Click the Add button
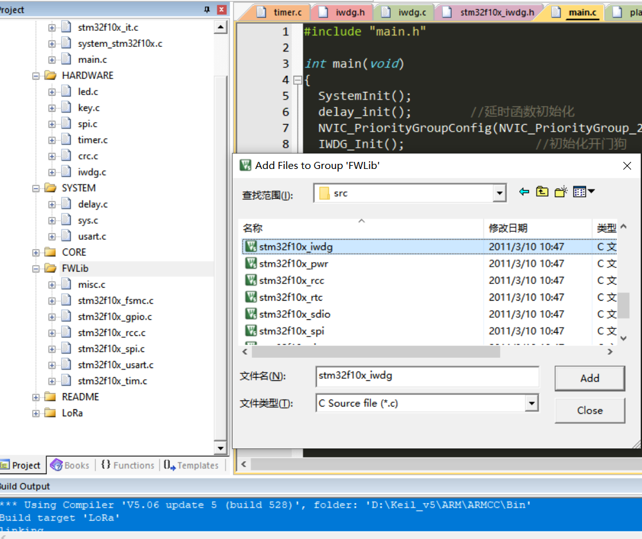This screenshot has width=642, height=539. (x=589, y=378)
